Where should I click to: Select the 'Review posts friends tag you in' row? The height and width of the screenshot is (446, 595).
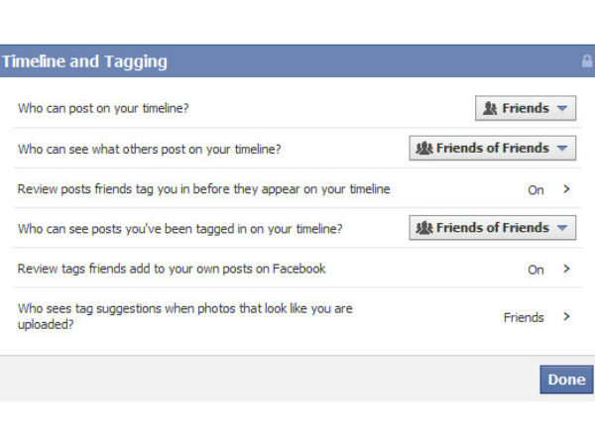click(x=203, y=188)
